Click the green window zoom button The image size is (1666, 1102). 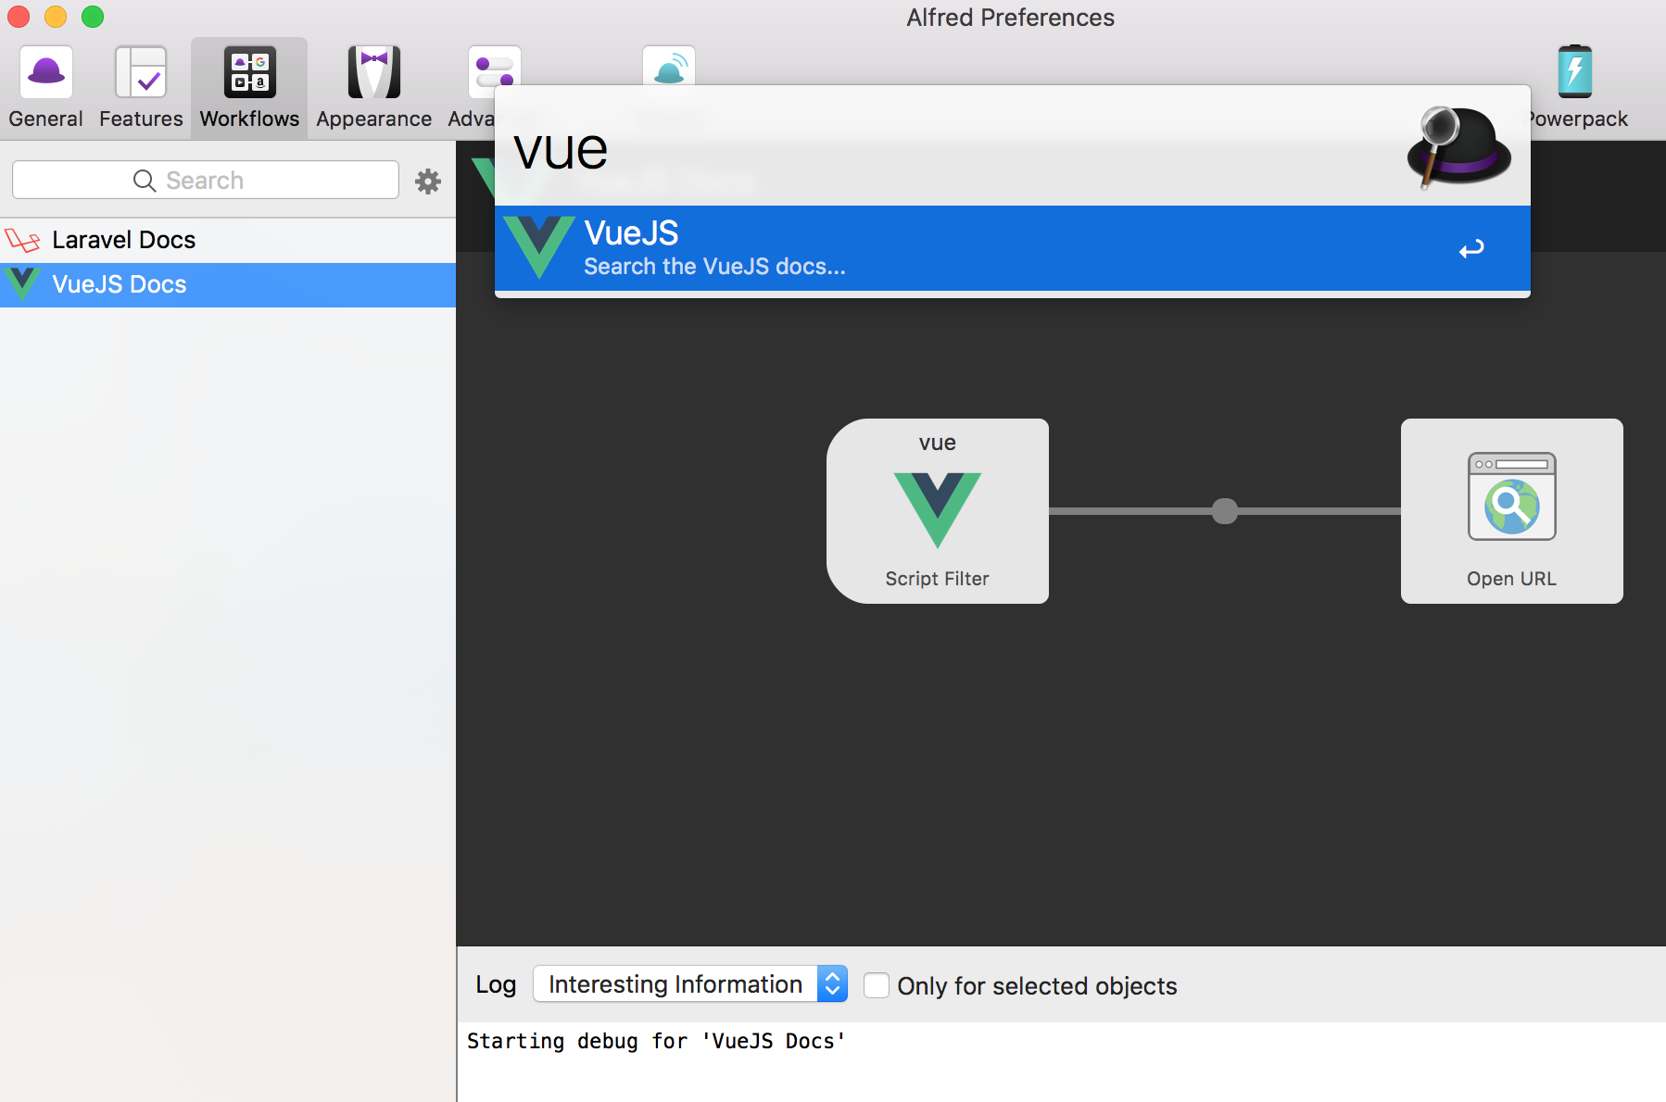point(93,17)
